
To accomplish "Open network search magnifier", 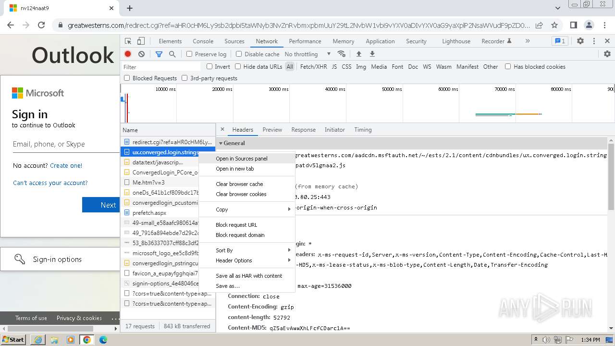I will click(x=172, y=54).
